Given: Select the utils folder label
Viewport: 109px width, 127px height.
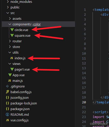Looking at the screenshot, I should tap(16, 53).
